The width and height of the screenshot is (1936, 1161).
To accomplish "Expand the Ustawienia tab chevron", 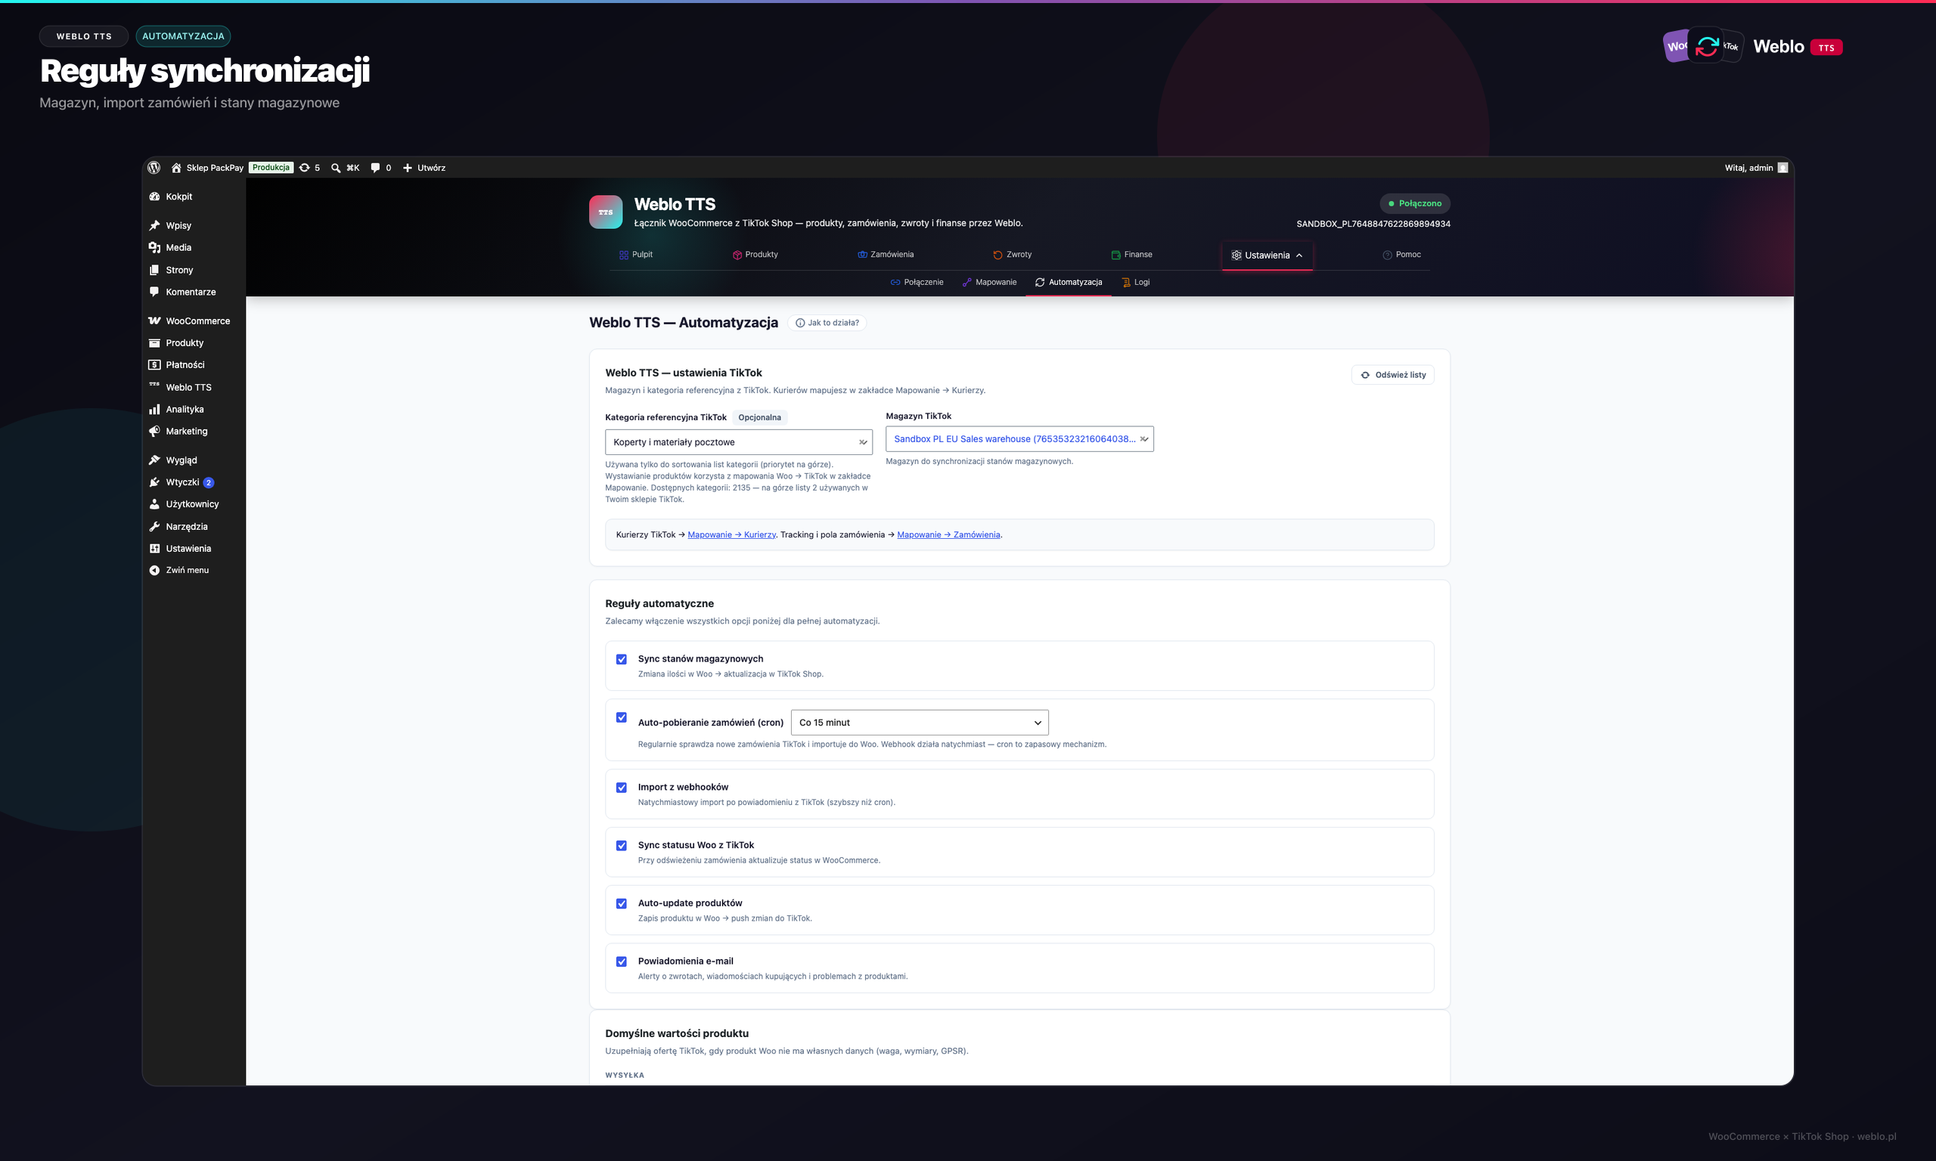I will (1299, 255).
